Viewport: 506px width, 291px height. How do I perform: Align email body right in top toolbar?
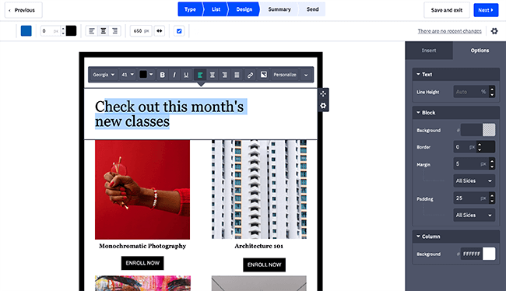[x=115, y=31]
